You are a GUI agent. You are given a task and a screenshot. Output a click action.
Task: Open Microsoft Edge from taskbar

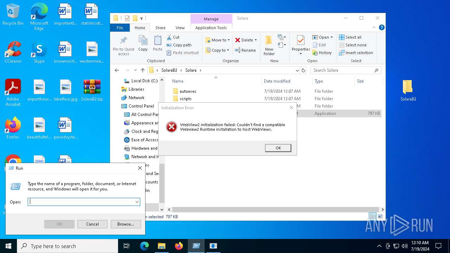pos(144,246)
